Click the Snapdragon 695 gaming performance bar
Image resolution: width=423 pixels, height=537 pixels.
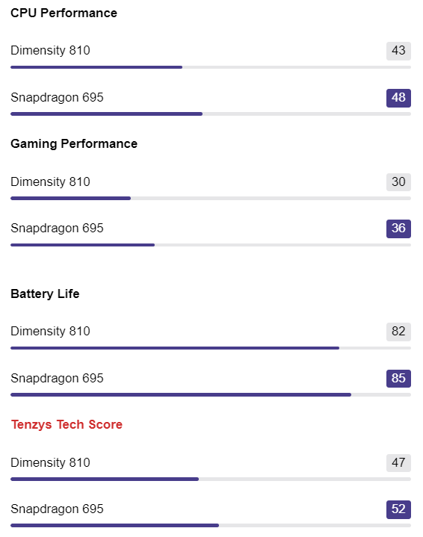[x=211, y=245]
